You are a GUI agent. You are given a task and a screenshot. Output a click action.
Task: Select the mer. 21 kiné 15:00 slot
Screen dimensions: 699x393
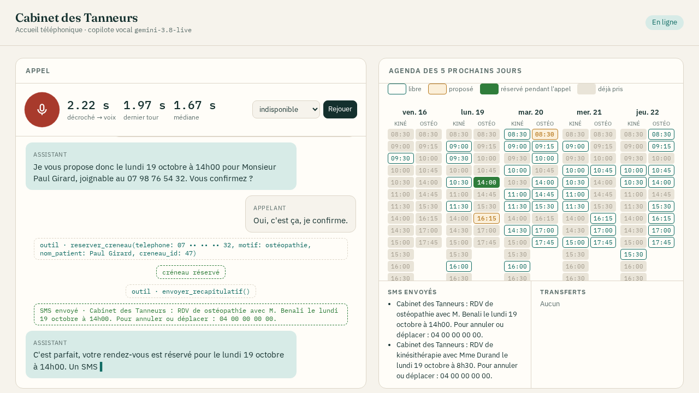(576, 242)
